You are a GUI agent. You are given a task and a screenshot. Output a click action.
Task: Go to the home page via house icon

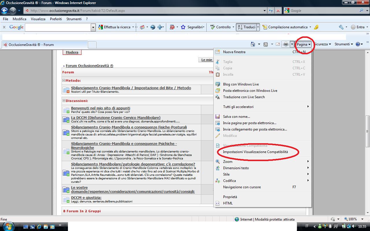coord(253,44)
